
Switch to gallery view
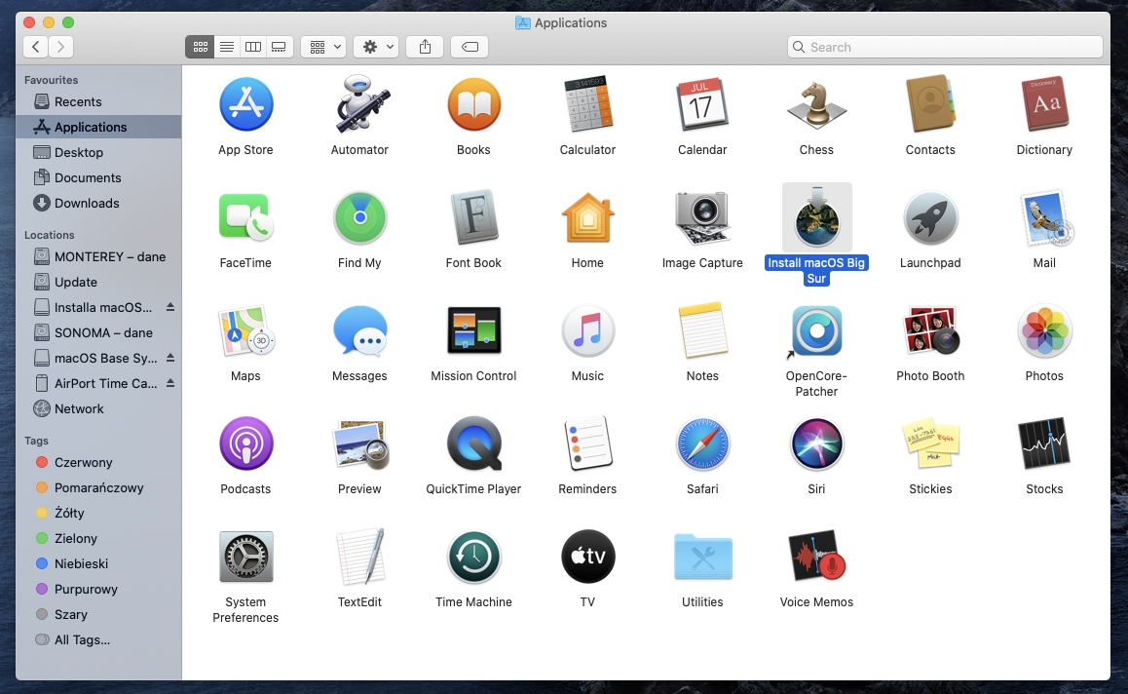280,47
